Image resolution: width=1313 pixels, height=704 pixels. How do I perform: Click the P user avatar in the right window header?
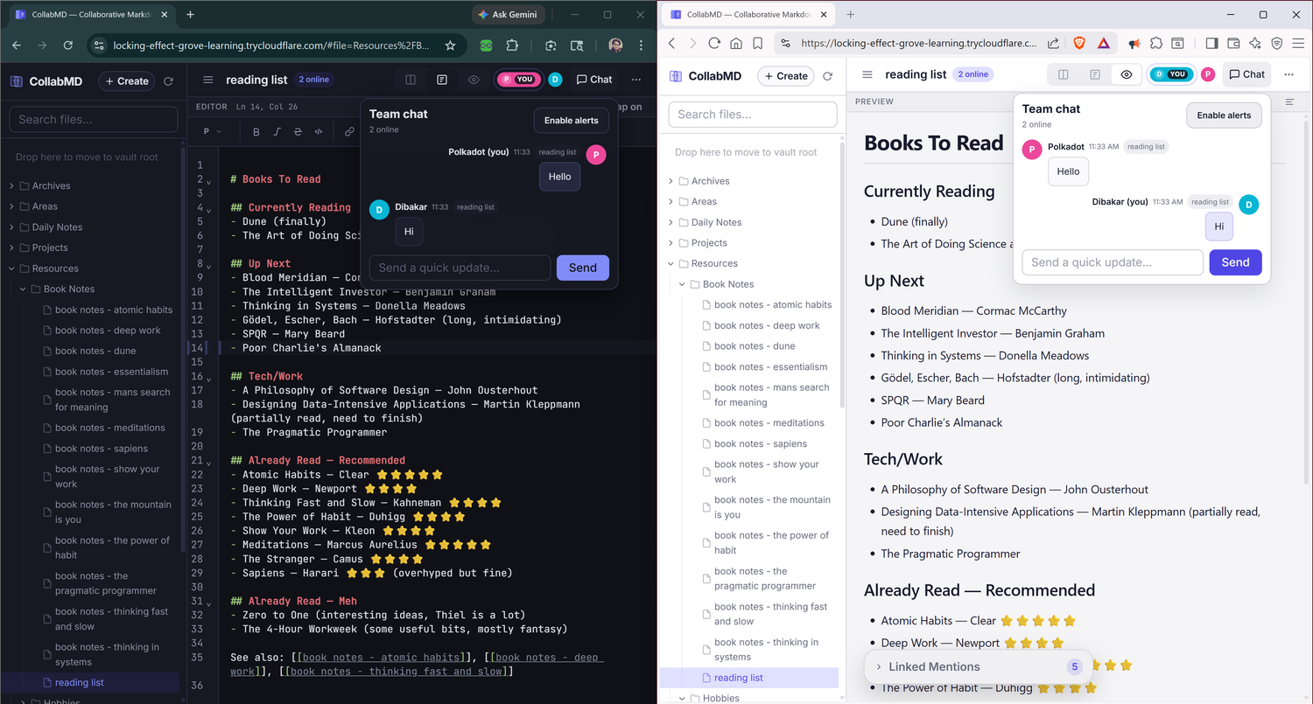coord(1208,74)
